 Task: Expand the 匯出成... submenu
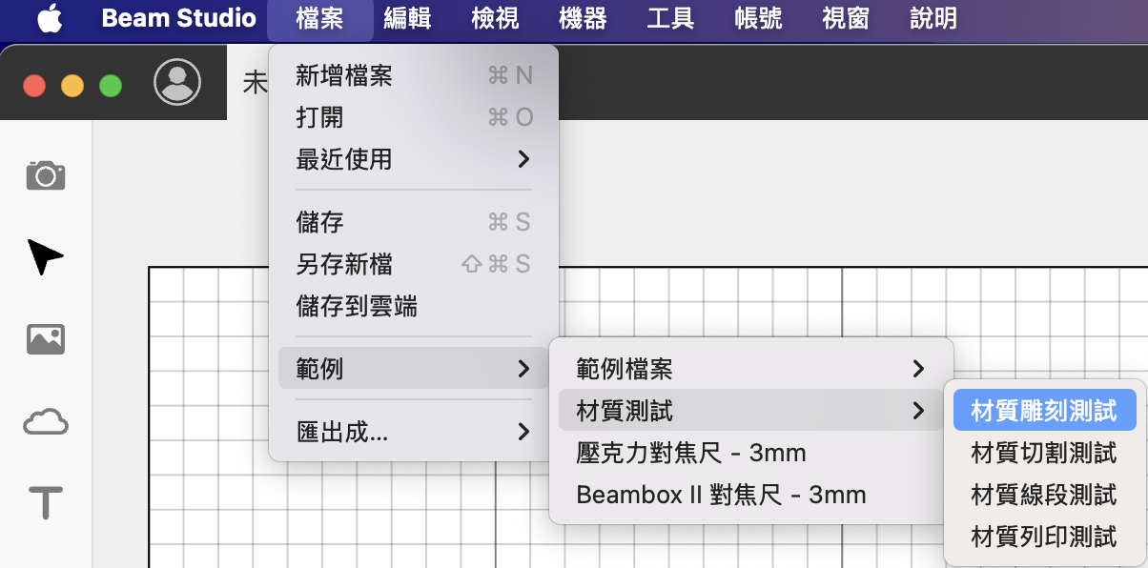pos(414,432)
